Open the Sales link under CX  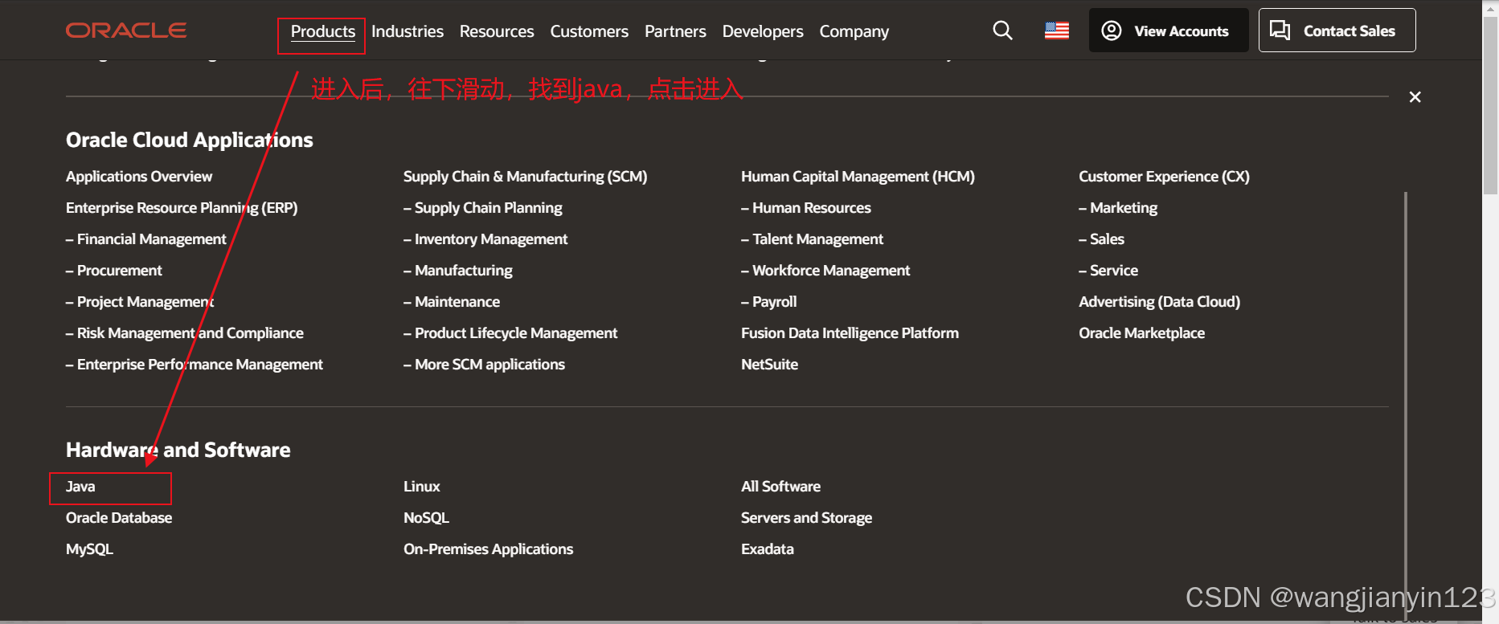point(1102,239)
